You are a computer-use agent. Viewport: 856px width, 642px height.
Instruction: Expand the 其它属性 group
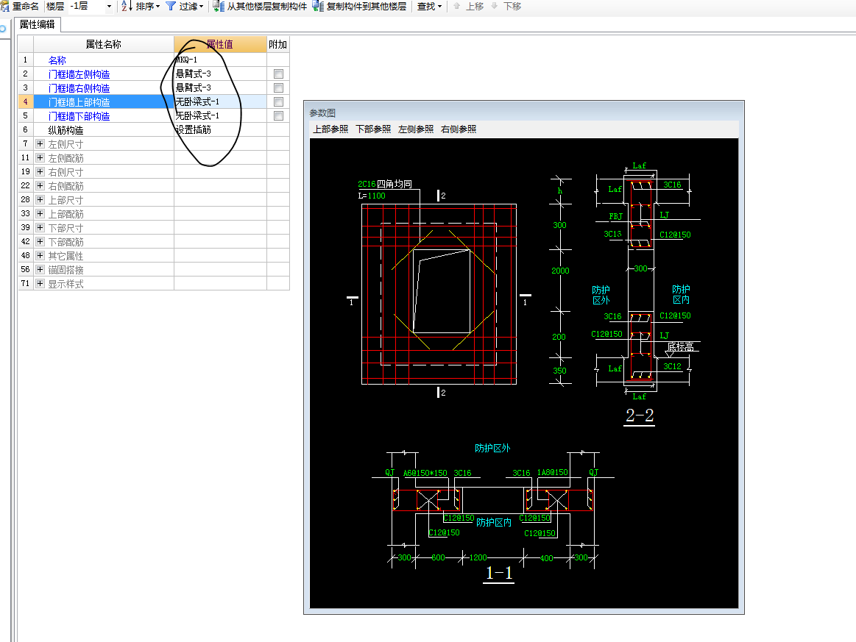(40, 255)
